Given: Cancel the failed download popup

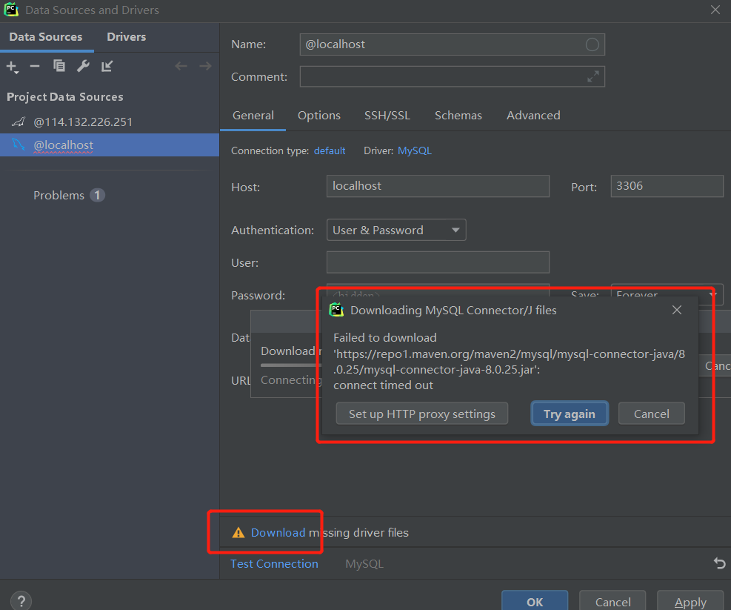Looking at the screenshot, I should point(651,414).
